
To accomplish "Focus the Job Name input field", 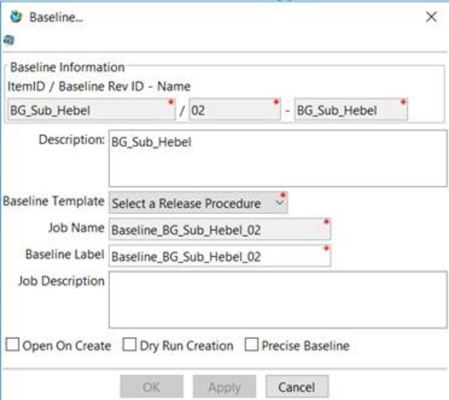I will pos(220,230).
